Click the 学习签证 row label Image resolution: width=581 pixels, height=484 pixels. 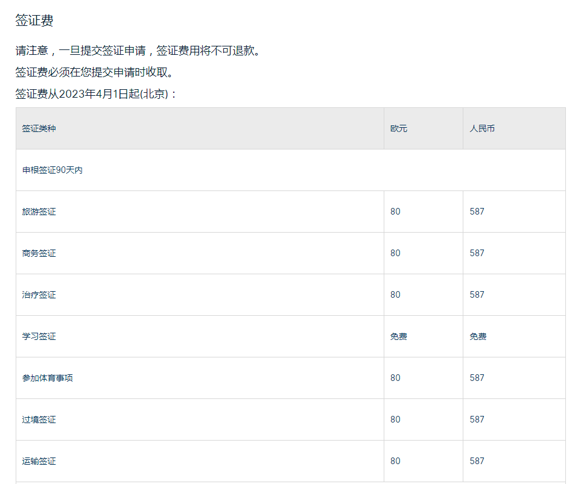click(x=39, y=336)
